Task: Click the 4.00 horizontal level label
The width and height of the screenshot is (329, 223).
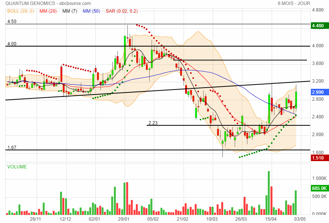Action: coord(12,43)
